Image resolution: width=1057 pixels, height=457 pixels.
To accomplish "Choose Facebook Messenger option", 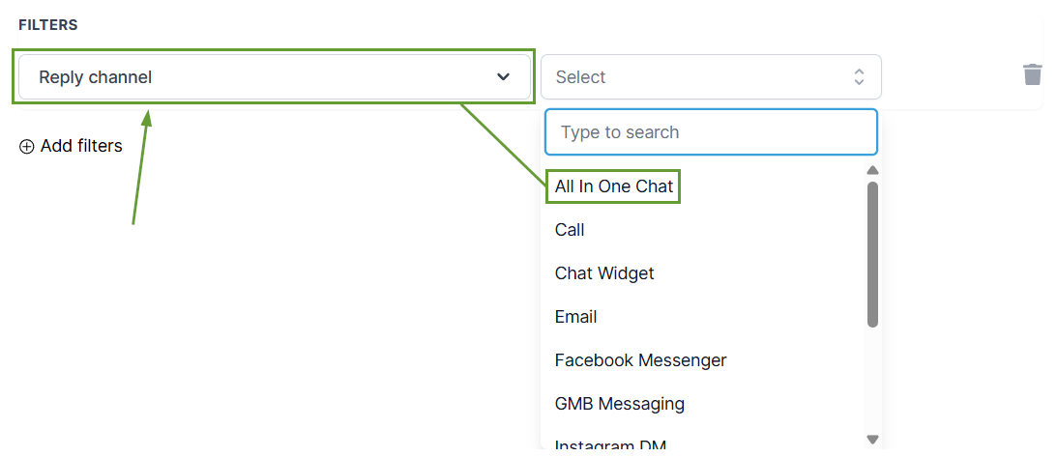I will point(640,360).
